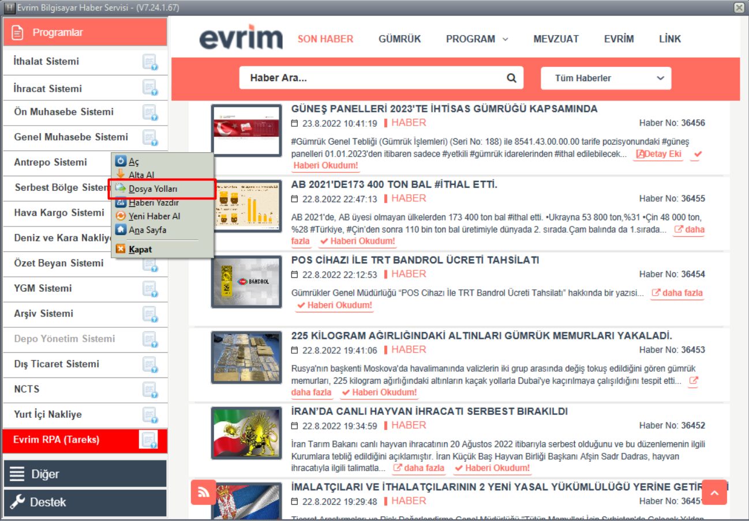Click the external link icon on the 225 kilogram altın news
This screenshot has width=749, height=521.
tap(694, 381)
